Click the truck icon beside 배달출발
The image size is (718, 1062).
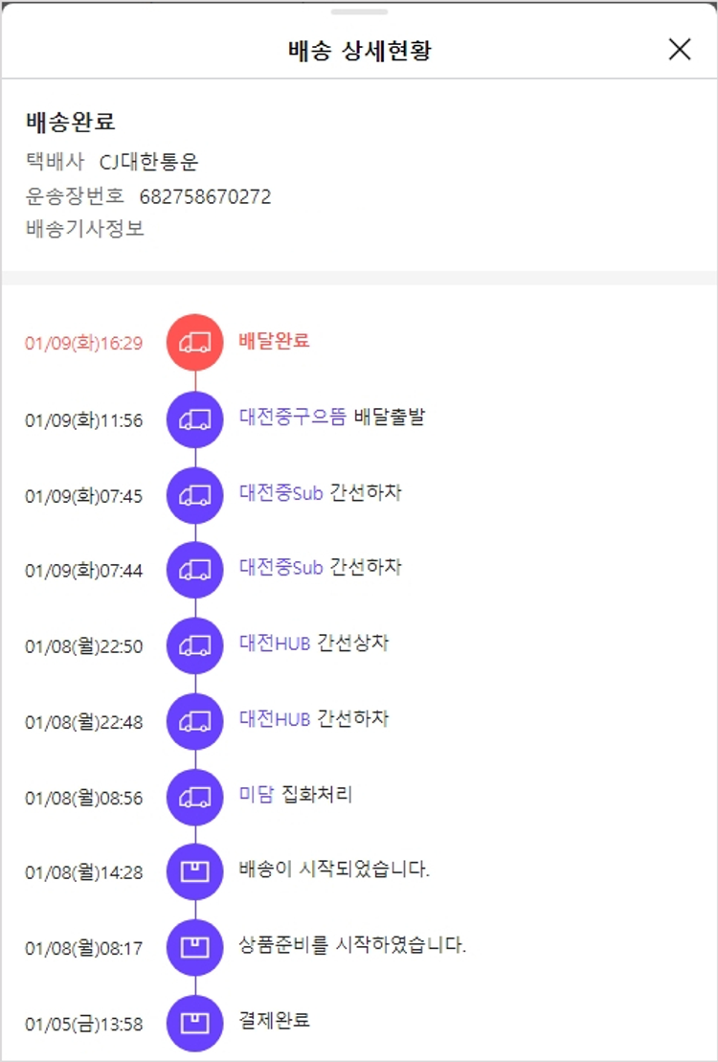pos(195,418)
